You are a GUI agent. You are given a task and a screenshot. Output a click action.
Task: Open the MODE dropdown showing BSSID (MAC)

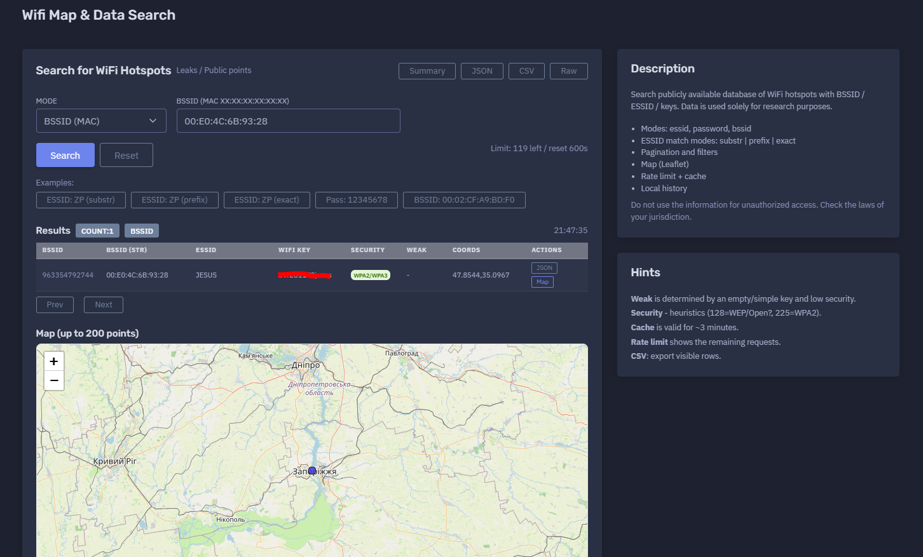click(101, 121)
